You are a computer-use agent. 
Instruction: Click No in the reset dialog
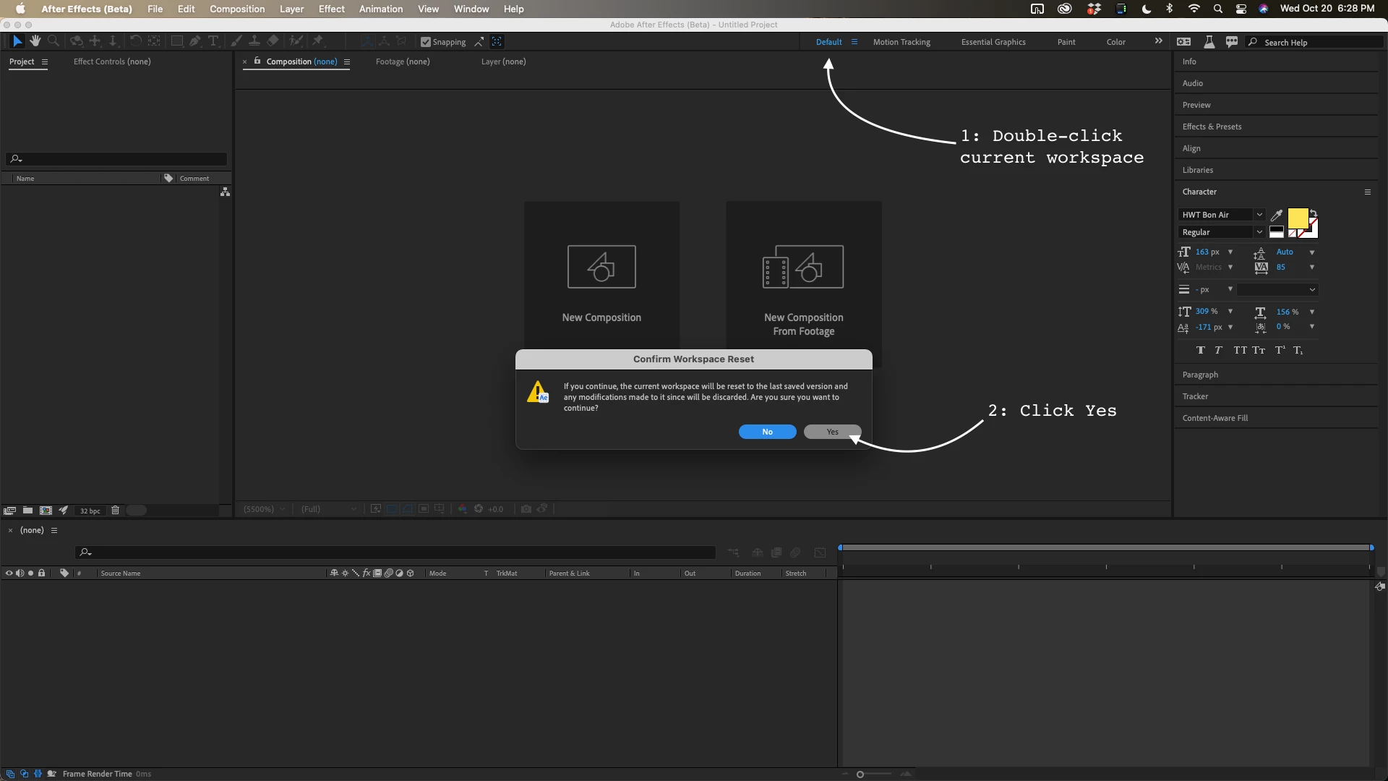tap(767, 432)
